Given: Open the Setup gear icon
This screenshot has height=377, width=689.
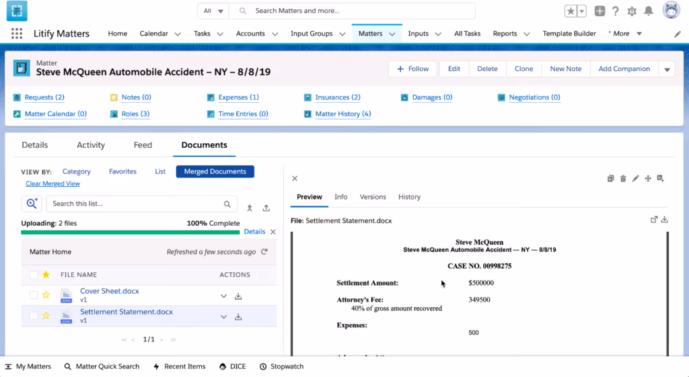Looking at the screenshot, I should click(x=632, y=11).
